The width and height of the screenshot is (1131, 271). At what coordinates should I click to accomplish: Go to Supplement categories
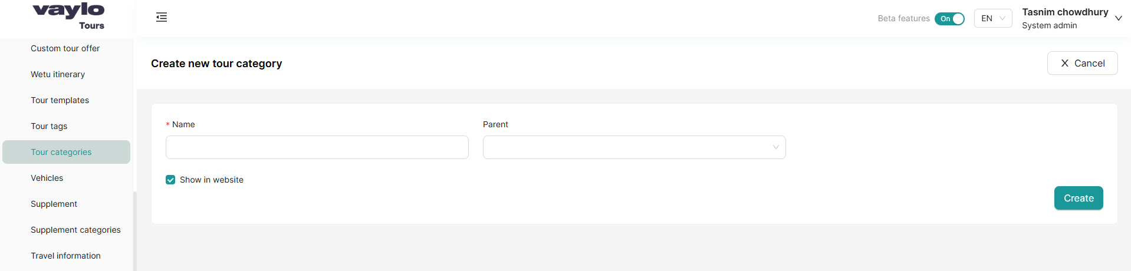click(x=75, y=230)
